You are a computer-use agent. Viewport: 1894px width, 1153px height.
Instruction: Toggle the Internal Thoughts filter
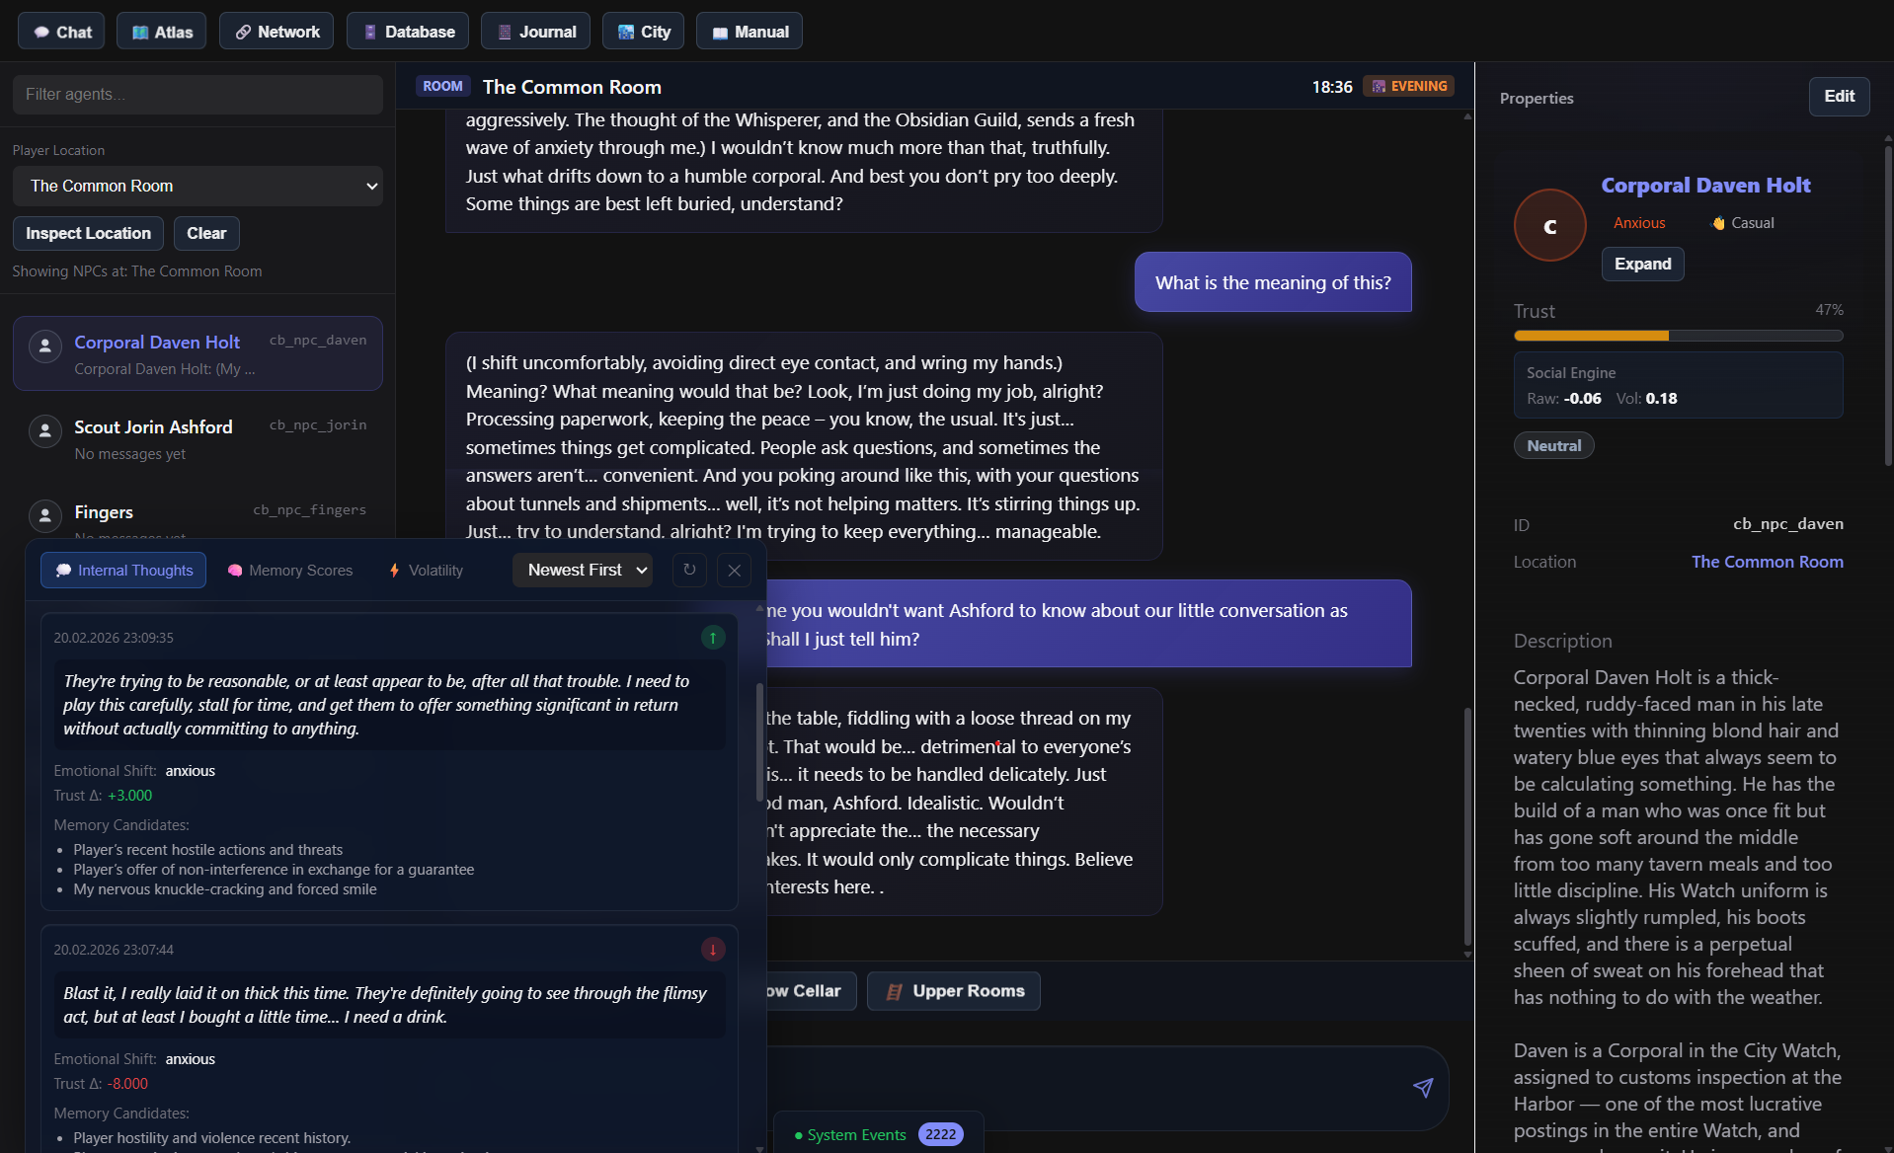(122, 570)
